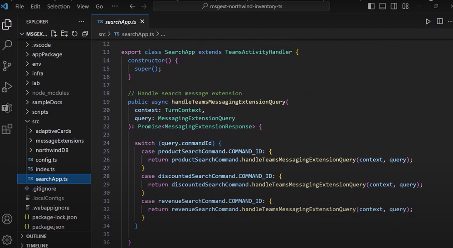Toggle primary side bar visibility
Viewport: 453px width, 248px height.
(371, 6)
